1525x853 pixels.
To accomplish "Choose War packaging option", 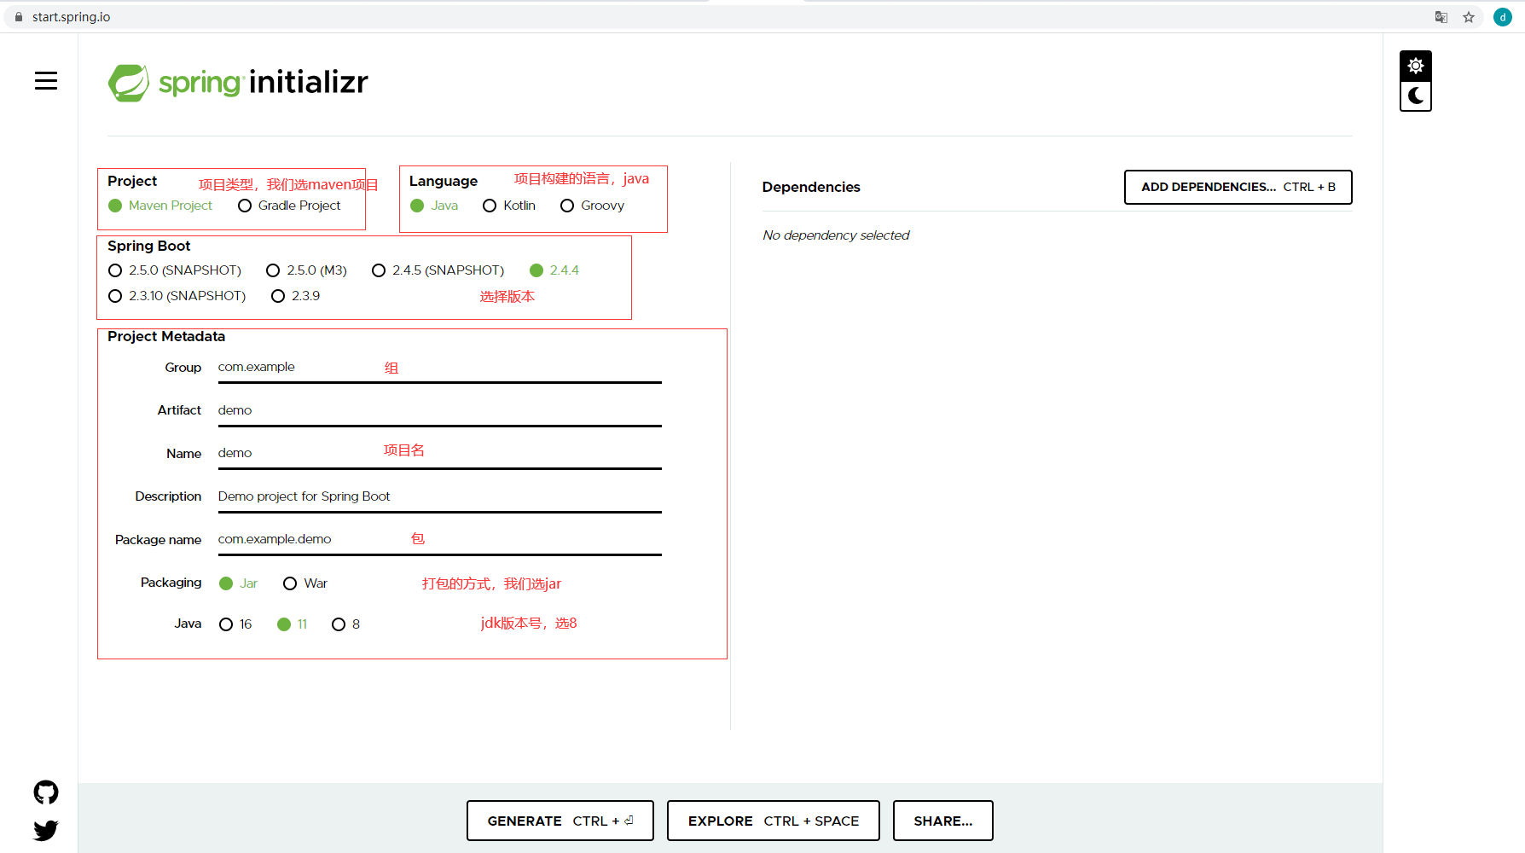I will pyautogui.click(x=305, y=583).
